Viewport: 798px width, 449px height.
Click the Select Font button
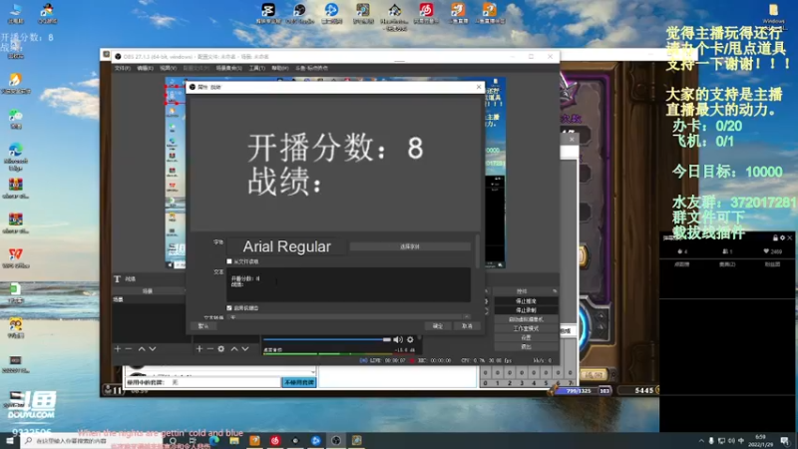click(410, 246)
